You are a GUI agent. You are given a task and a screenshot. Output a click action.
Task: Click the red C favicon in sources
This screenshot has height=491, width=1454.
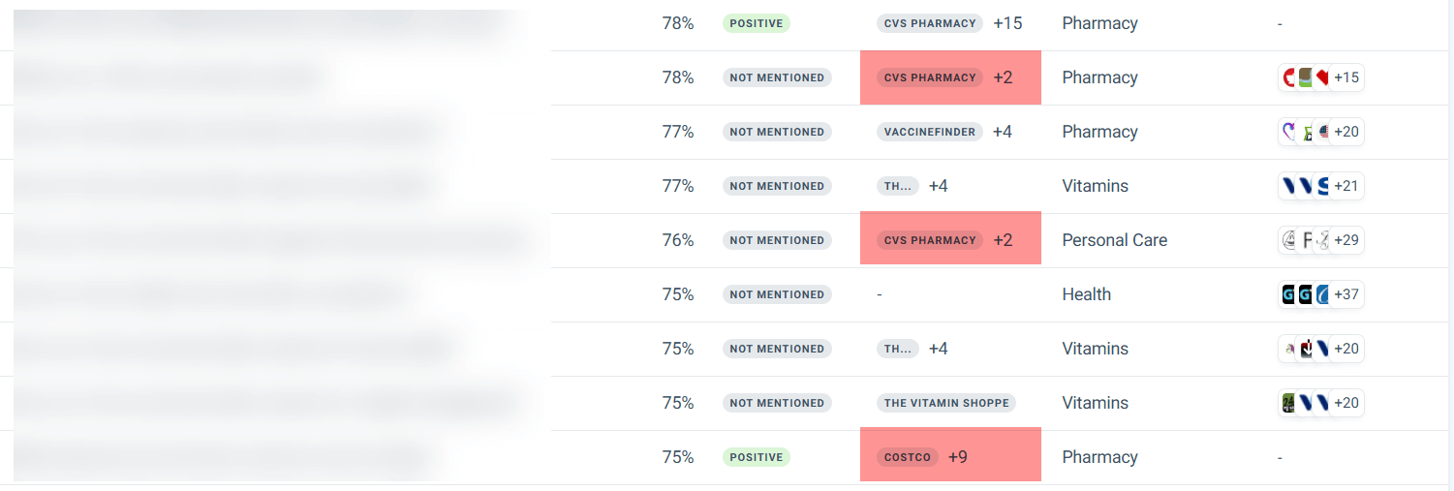[1289, 77]
